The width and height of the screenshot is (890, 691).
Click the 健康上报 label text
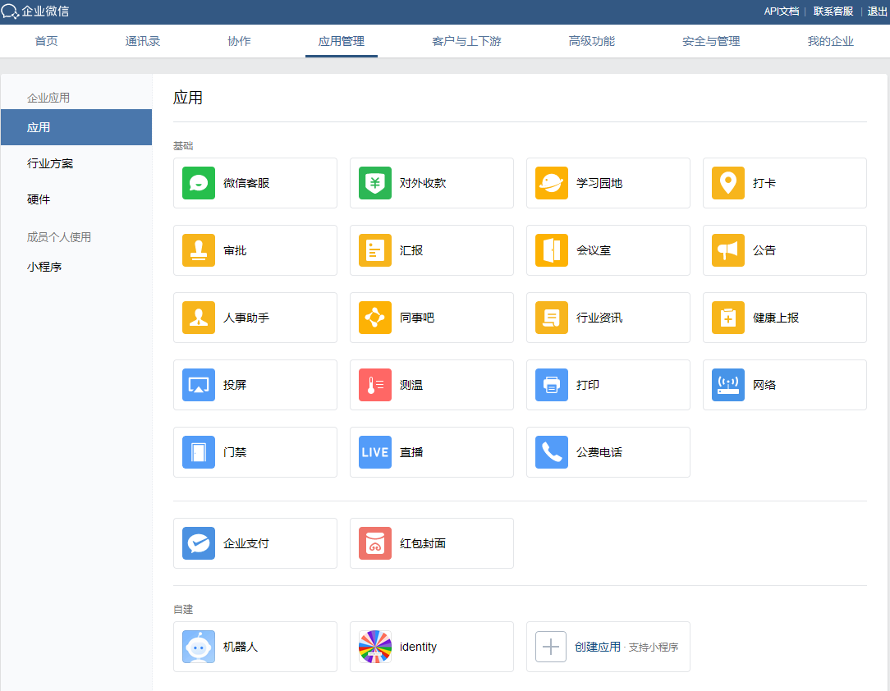click(776, 318)
